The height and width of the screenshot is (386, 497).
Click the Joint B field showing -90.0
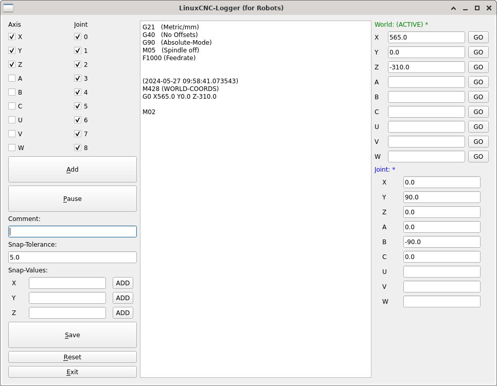coord(442,242)
